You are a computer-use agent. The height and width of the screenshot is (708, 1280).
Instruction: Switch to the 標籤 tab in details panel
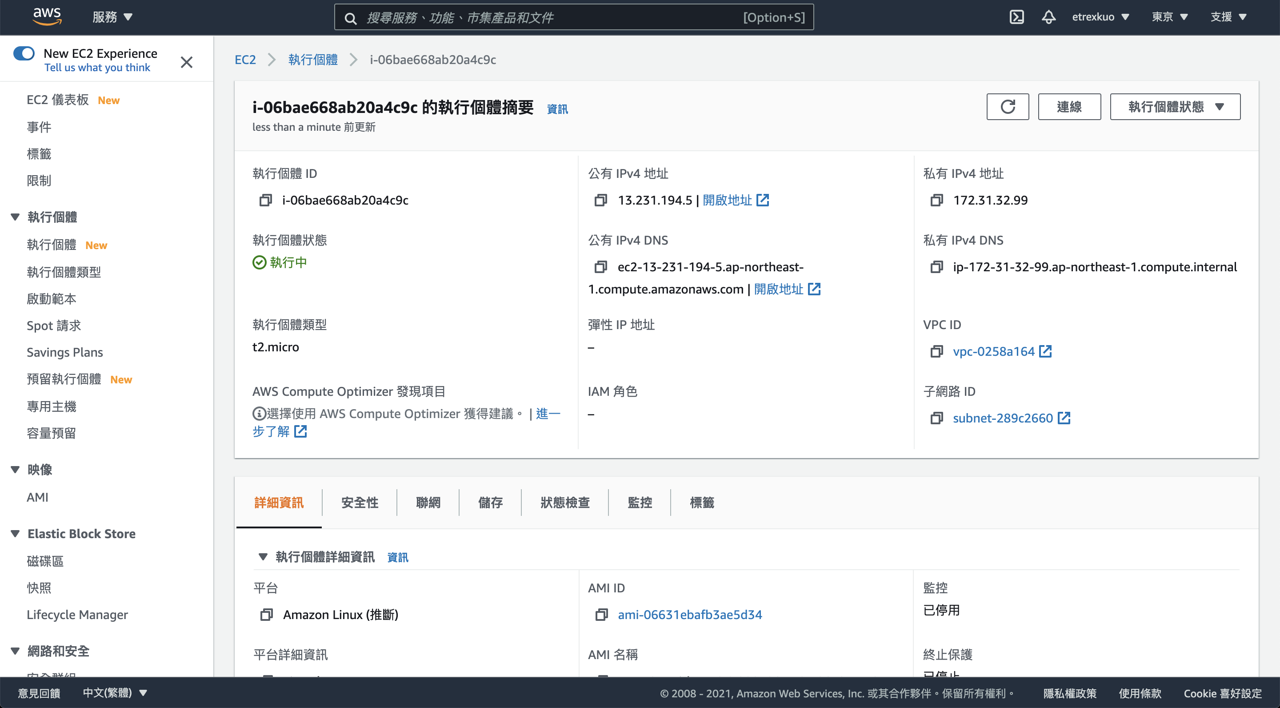[x=702, y=503]
